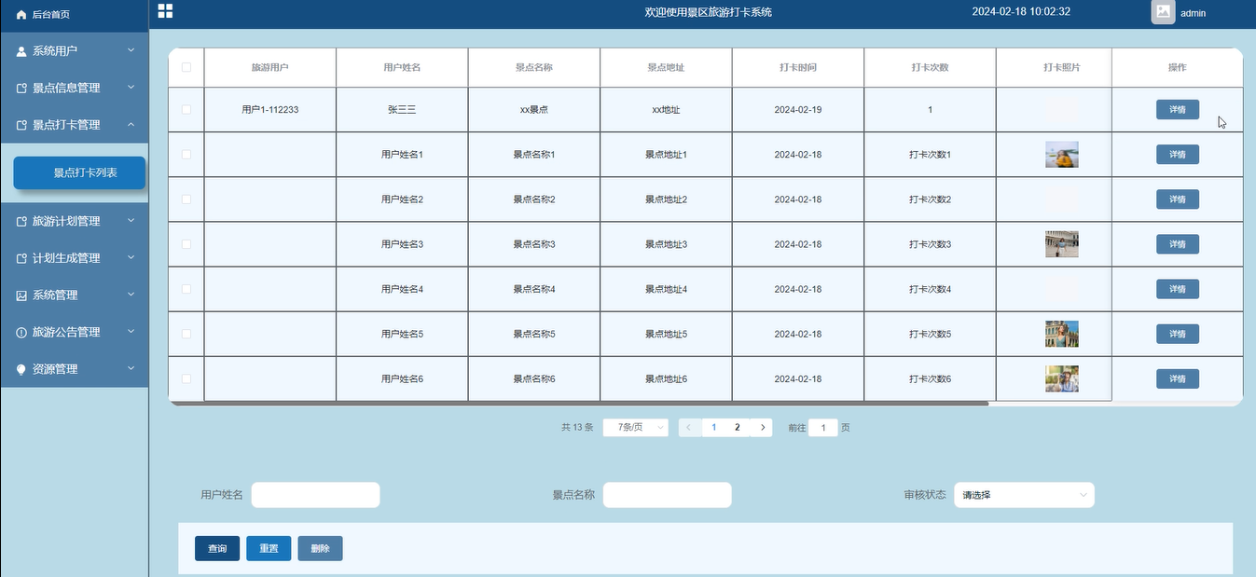
Task: Go to previous page arrow
Action: coord(689,428)
